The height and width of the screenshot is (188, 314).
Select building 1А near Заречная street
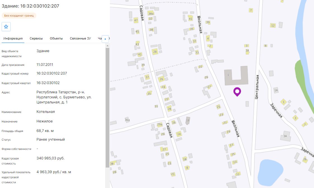coord(276,90)
